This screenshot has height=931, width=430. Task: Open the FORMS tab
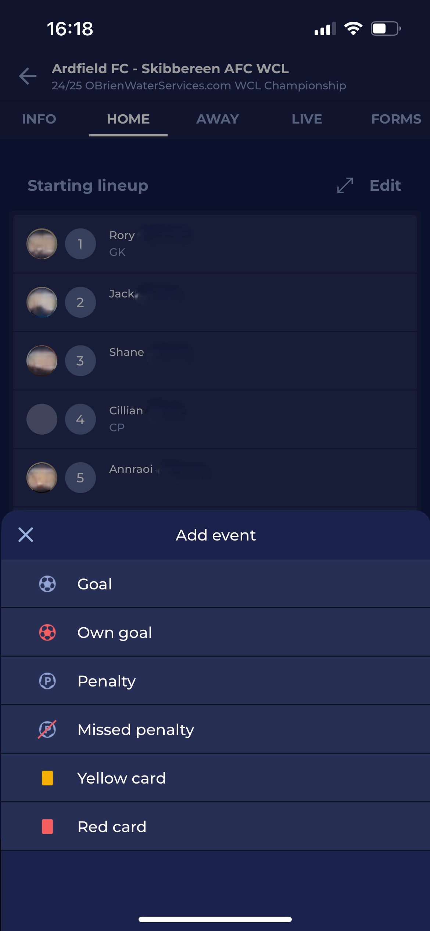coord(396,119)
